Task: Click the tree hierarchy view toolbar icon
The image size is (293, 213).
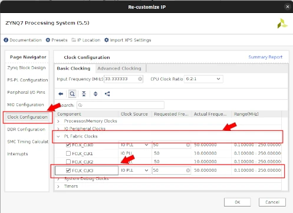Action: (x=107, y=94)
